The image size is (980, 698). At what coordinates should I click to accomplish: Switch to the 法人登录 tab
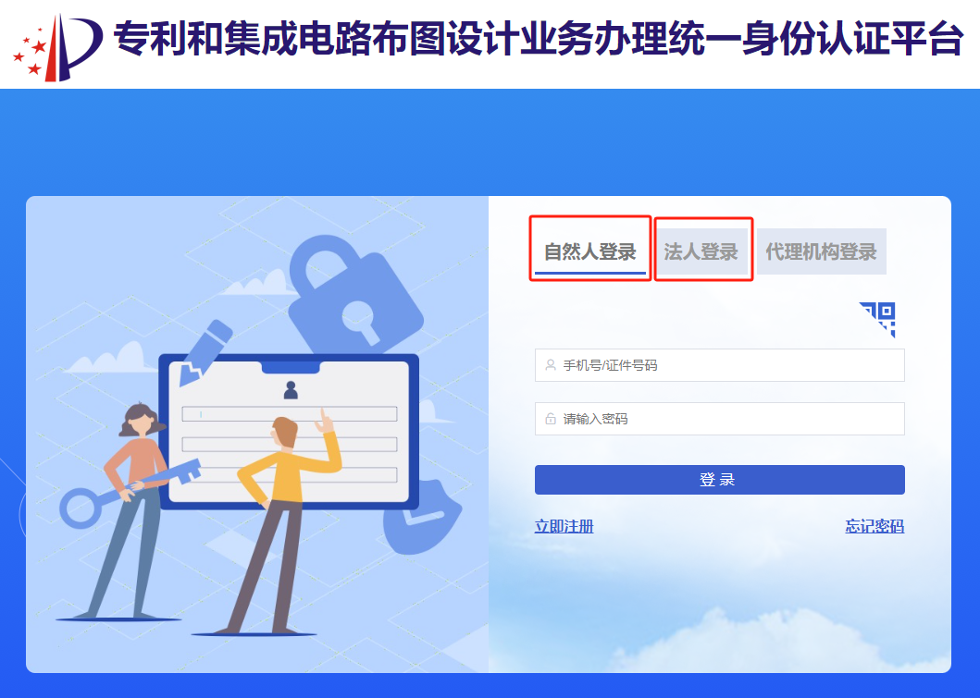coord(701,251)
